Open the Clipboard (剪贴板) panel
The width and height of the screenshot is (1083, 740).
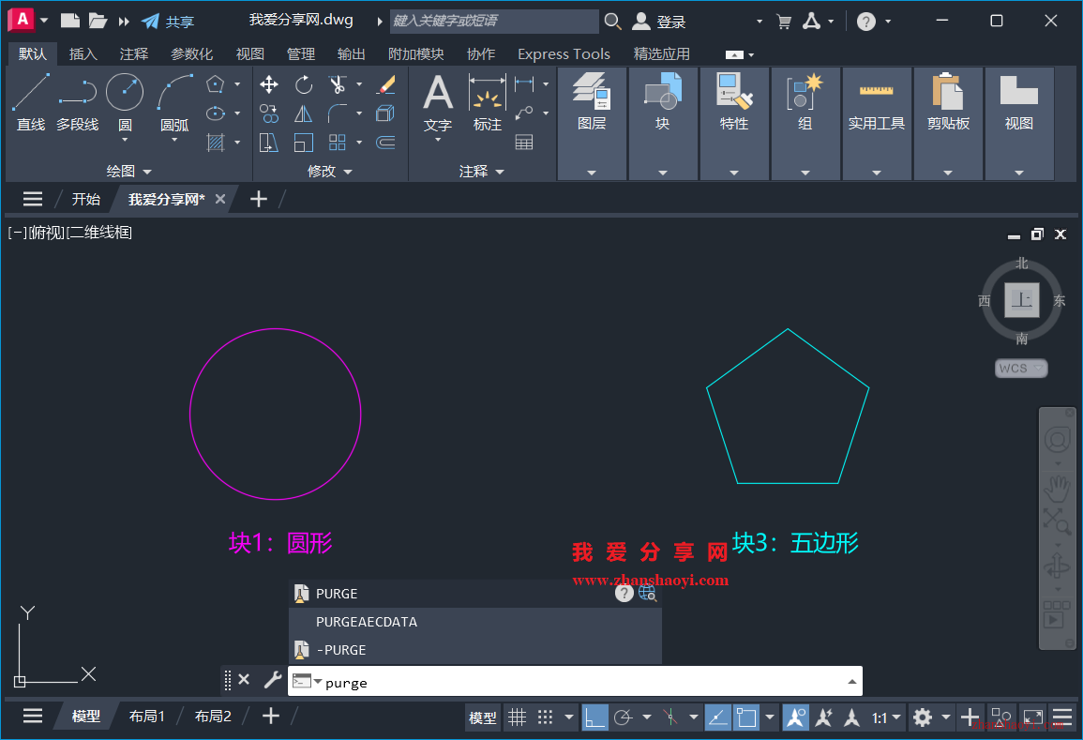tap(948, 123)
